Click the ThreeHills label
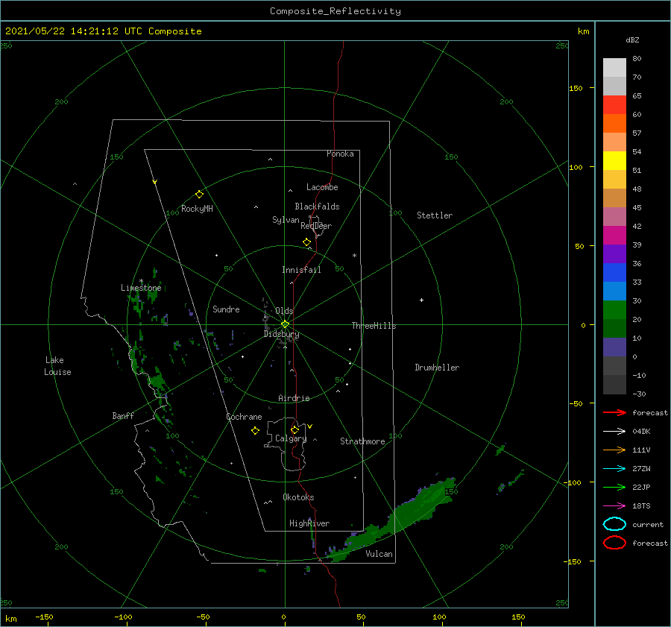 (x=374, y=326)
